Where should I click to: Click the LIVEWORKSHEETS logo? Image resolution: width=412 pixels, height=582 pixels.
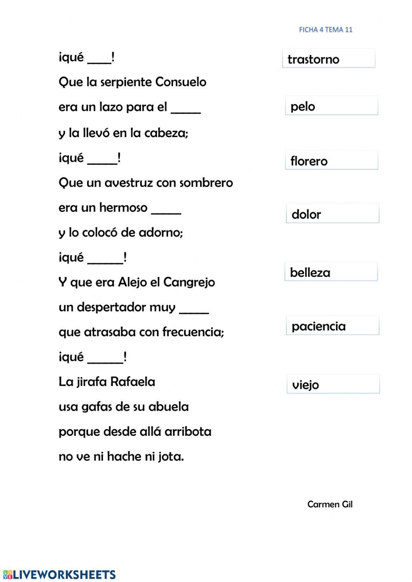(x=59, y=575)
